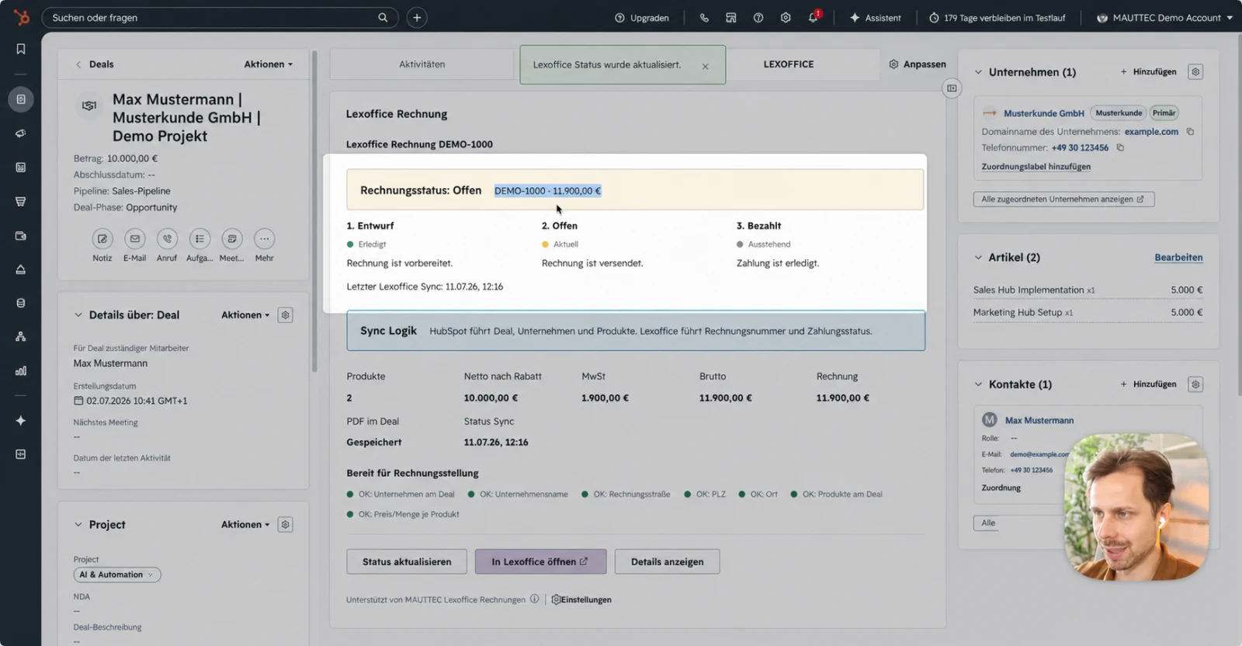
Task: Click the Details anzeigen button
Action: point(668,561)
